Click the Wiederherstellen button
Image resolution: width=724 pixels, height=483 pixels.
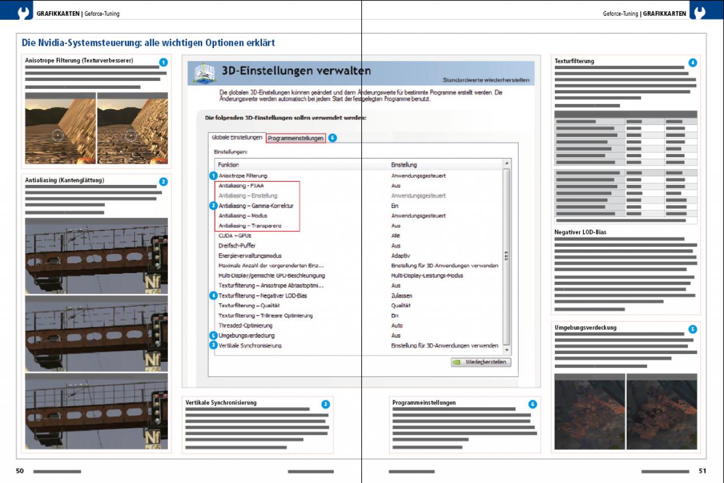coord(481,362)
